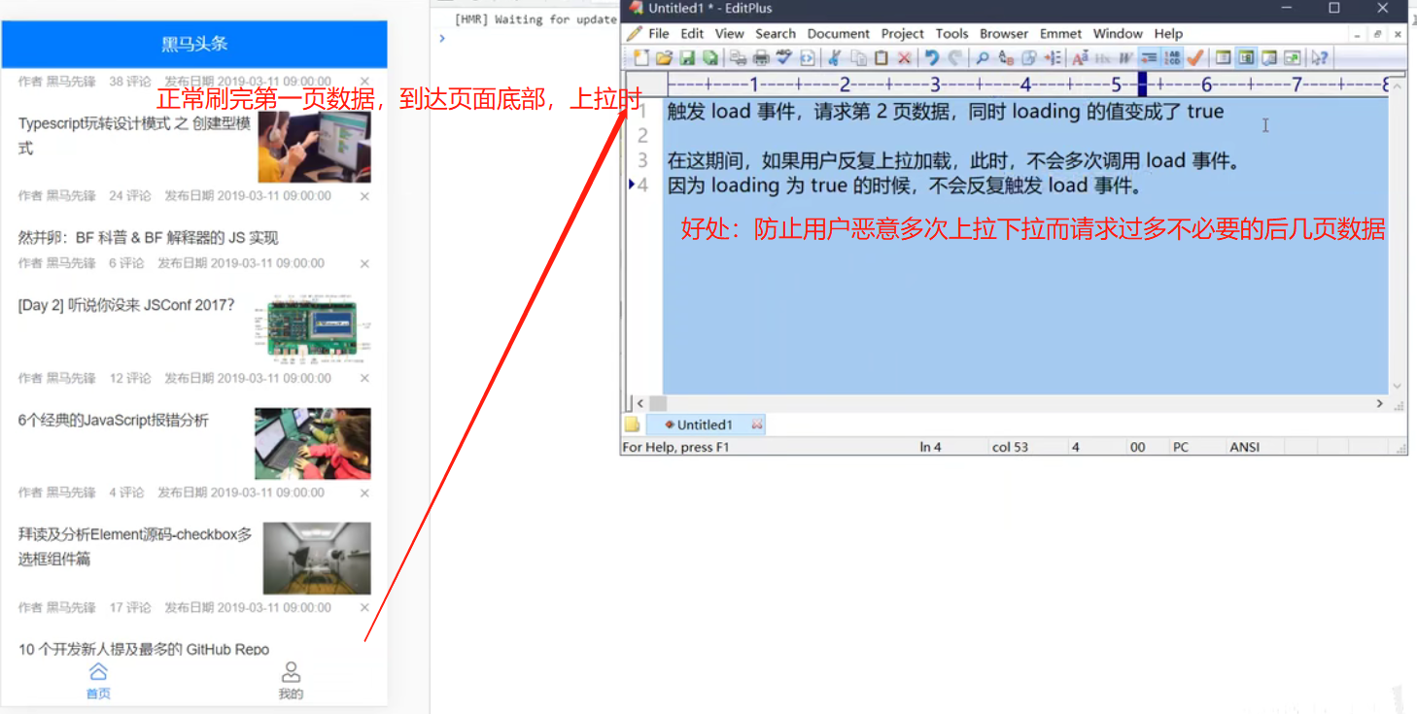Click the context help arrow icon
Screen dimensions: 1417x714
click(x=1319, y=58)
